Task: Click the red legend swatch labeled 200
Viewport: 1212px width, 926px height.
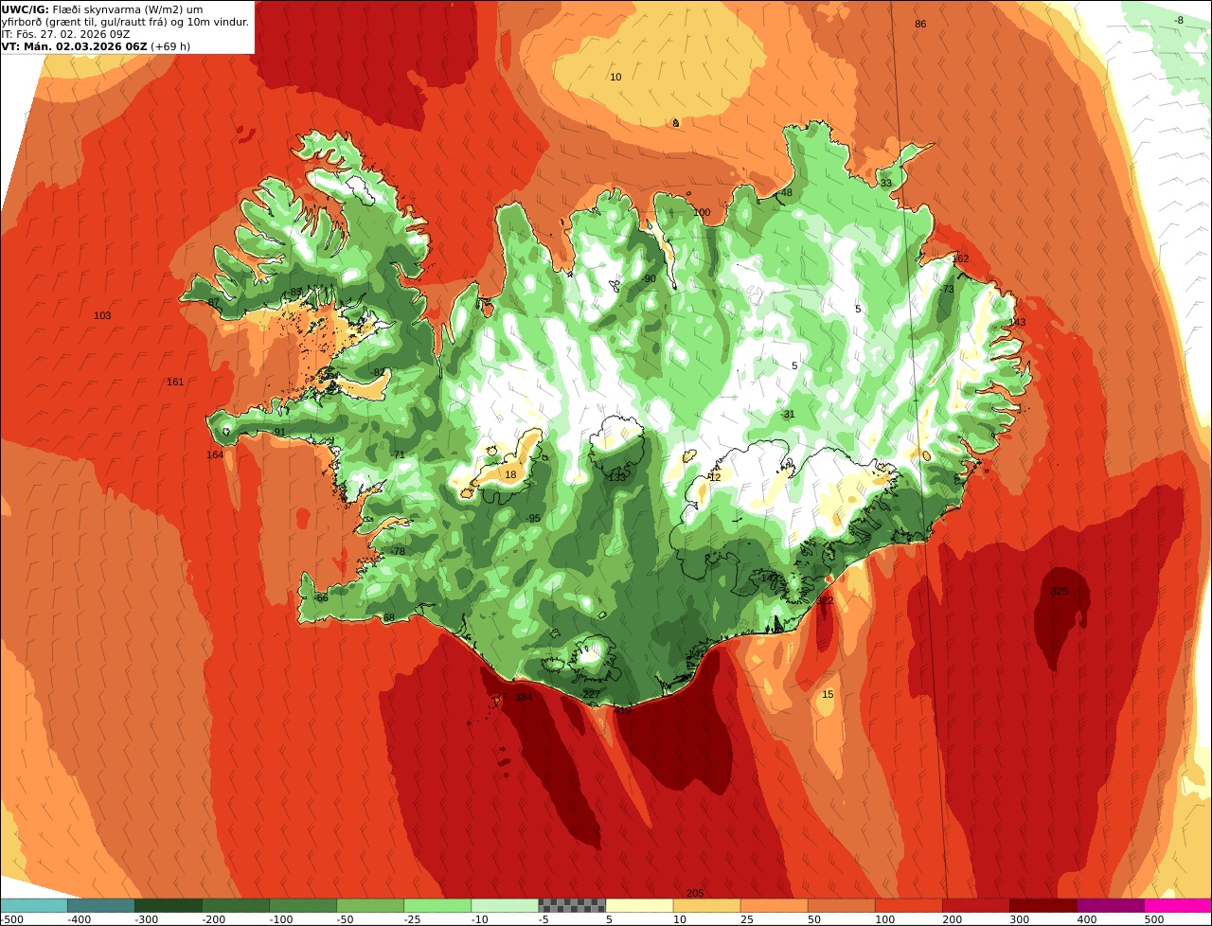Action: tap(975, 905)
